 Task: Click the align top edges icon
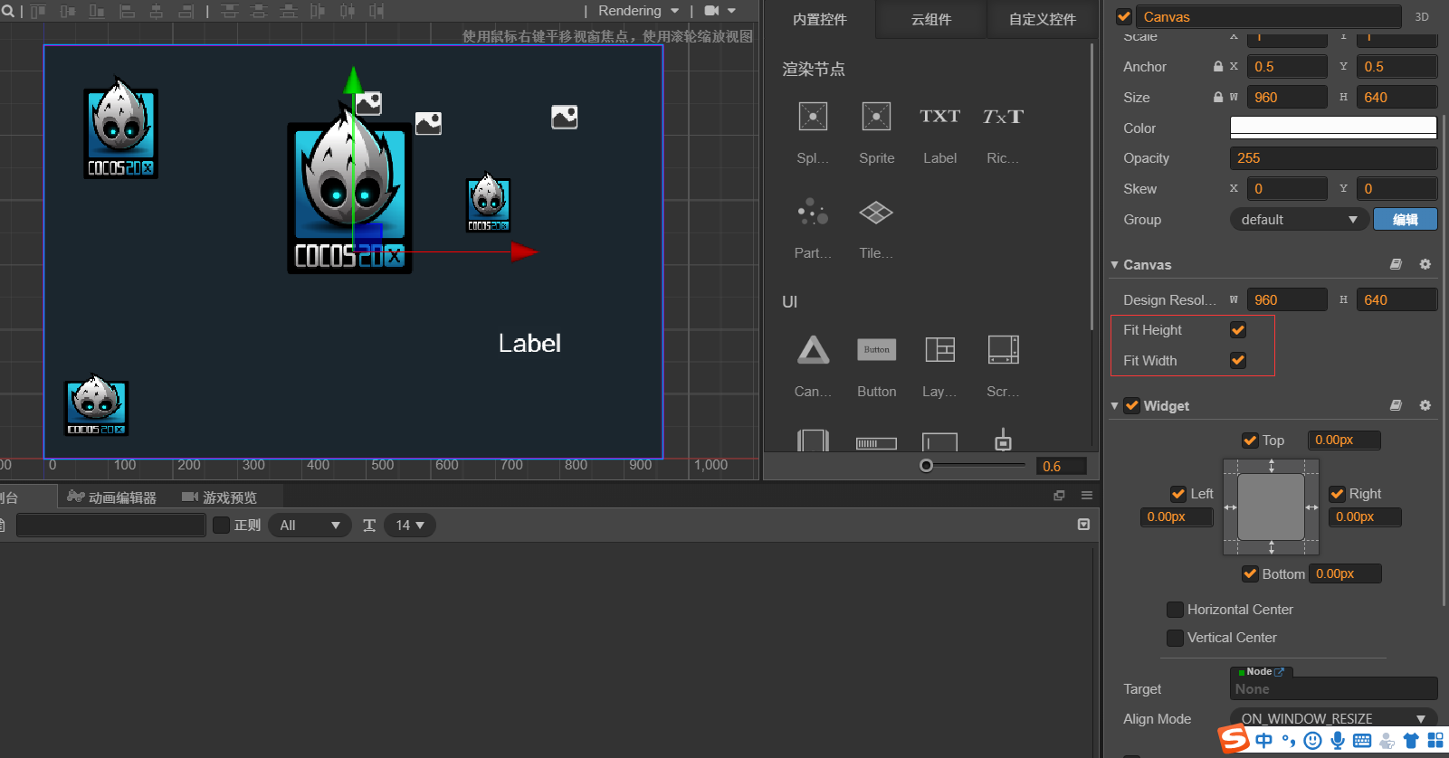[38, 11]
